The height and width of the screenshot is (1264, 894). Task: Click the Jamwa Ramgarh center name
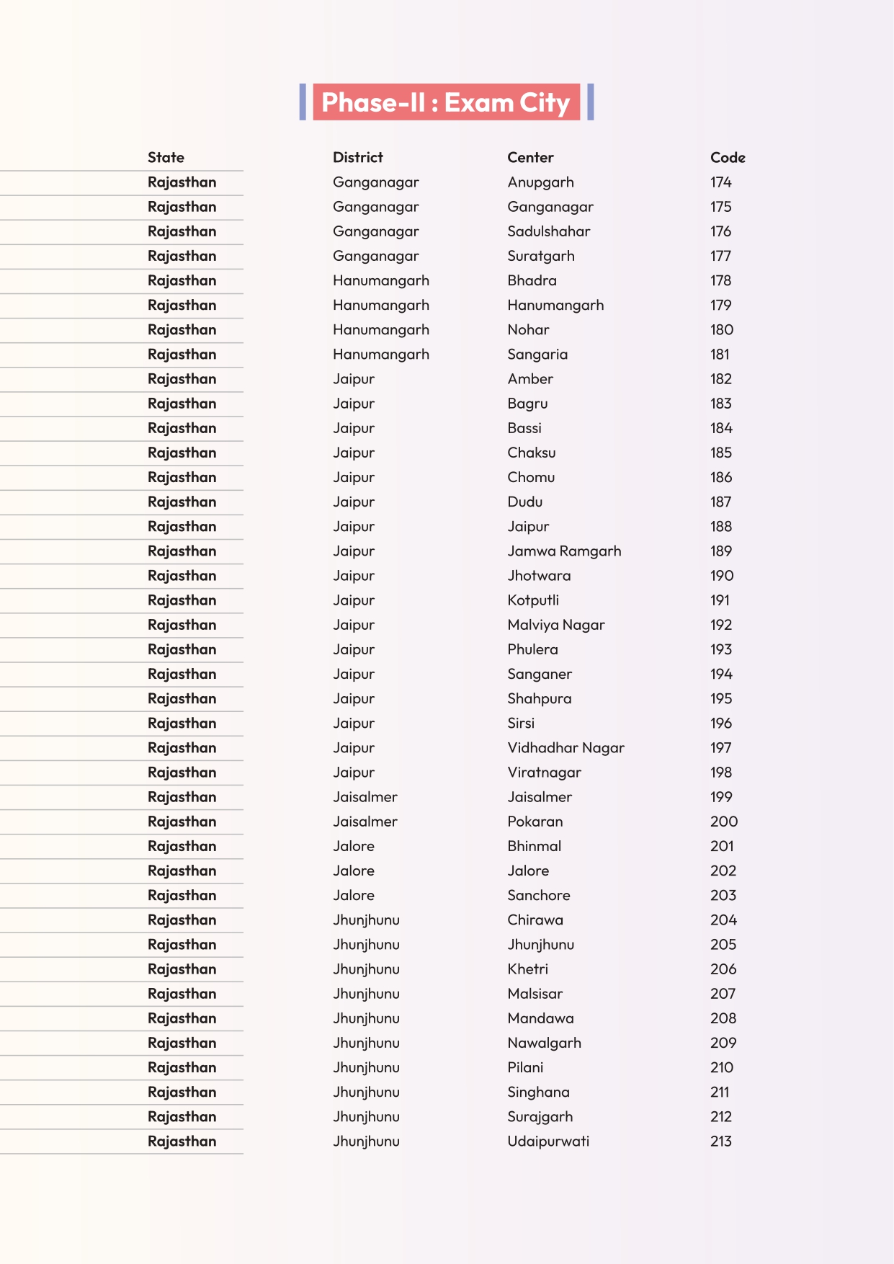pos(564,551)
